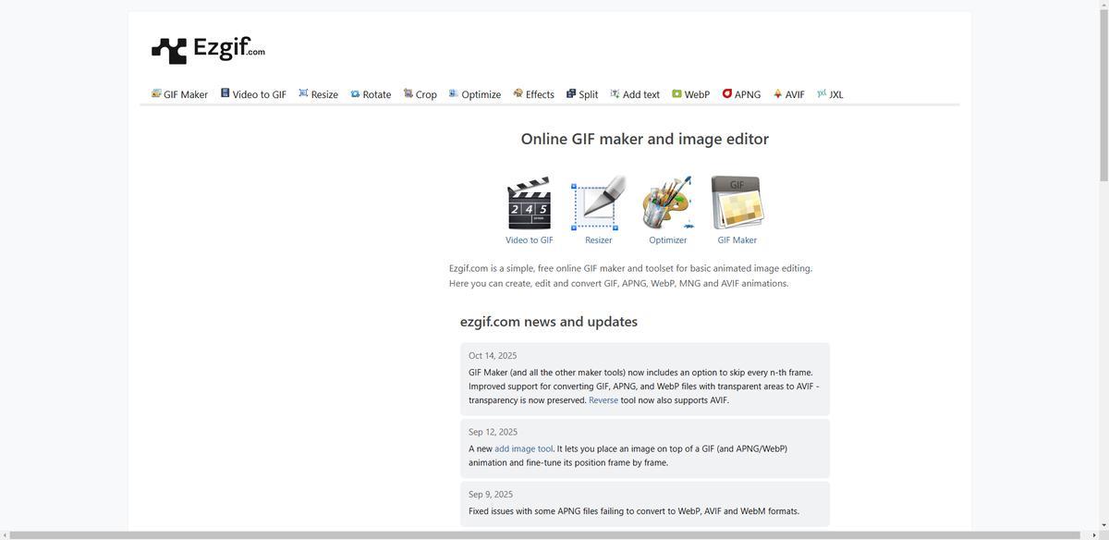Open the Split tool in navigation

click(582, 94)
